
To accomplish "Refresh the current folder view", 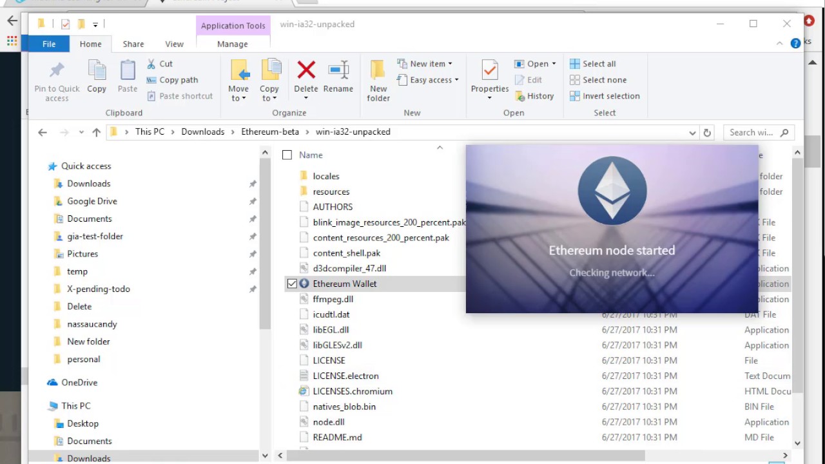I will (707, 132).
